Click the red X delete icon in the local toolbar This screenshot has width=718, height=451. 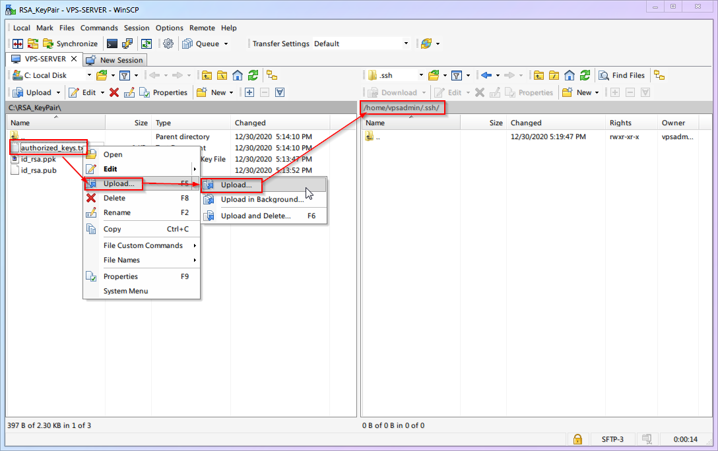[114, 92]
